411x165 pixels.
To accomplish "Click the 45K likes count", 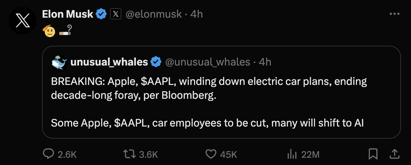I will coord(229,155).
